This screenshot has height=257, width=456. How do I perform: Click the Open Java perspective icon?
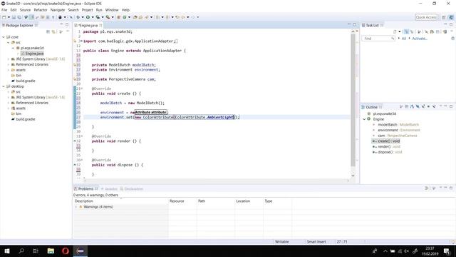tap(451, 17)
